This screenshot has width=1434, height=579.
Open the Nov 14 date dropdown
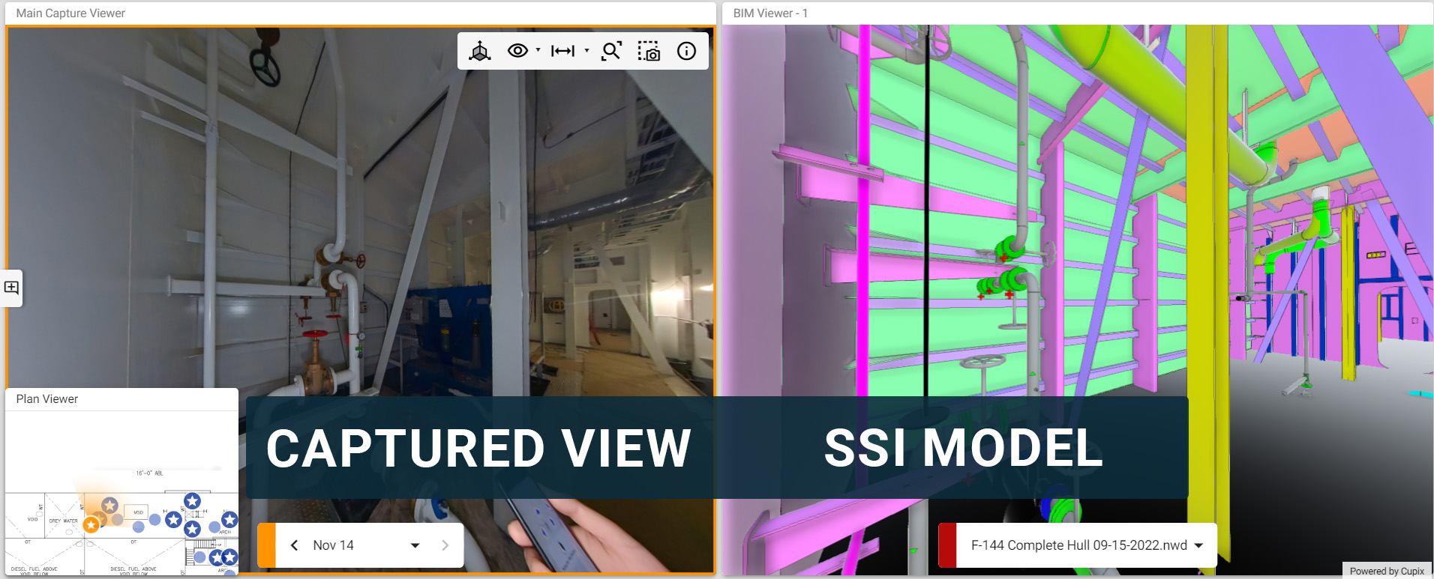415,545
